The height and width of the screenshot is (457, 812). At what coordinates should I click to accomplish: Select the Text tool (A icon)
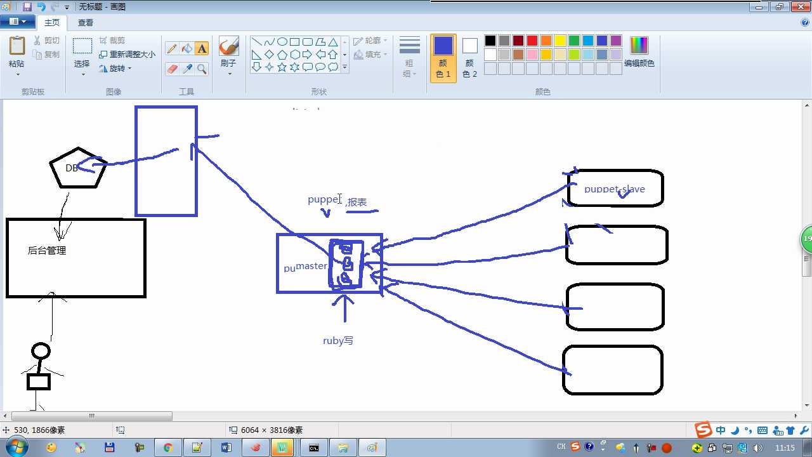point(202,49)
